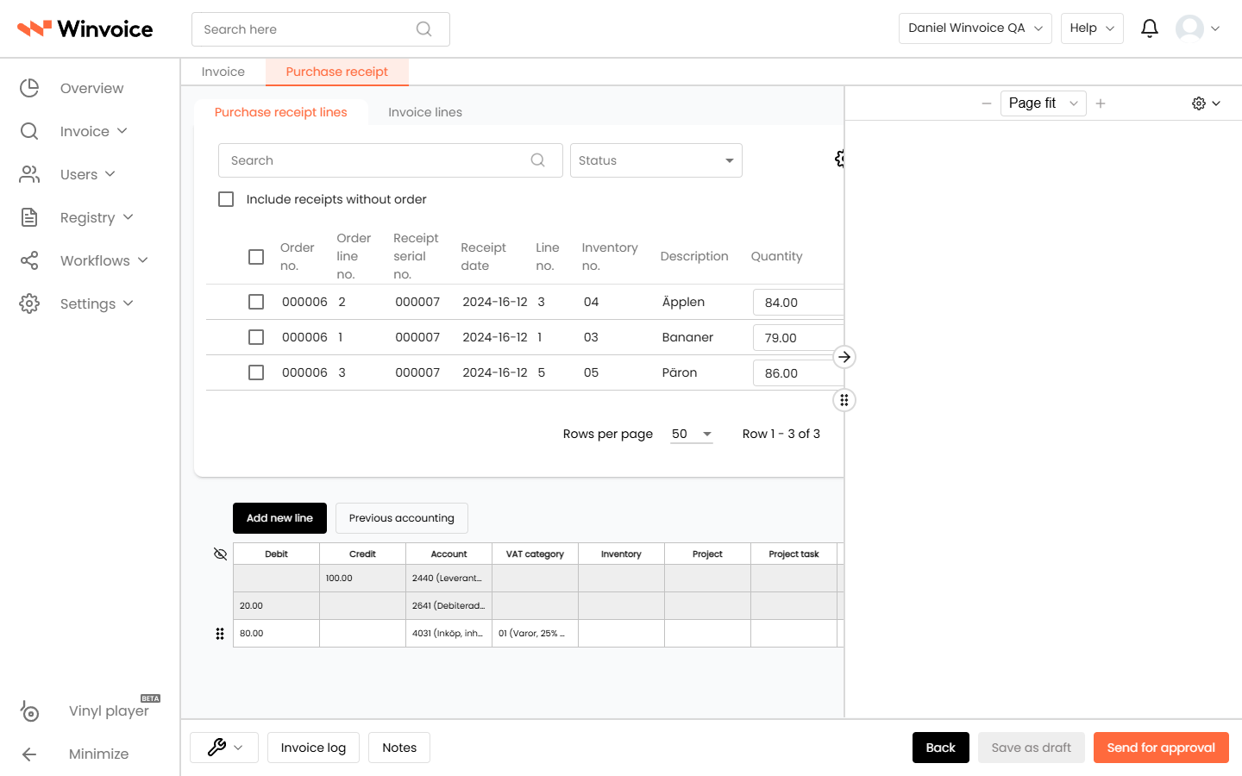The height and width of the screenshot is (776, 1242).
Task: Go to Overview in sidebar
Action: point(92,88)
